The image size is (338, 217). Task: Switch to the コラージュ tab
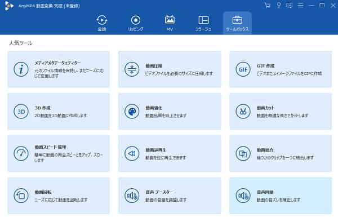pyautogui.click(x=203, y=23)
